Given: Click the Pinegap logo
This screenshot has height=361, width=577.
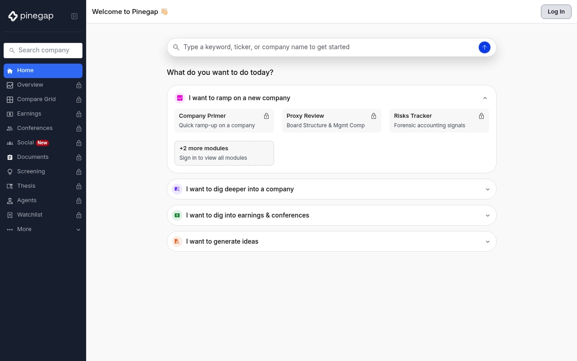Looking at the screenshot, I should click(x=31, y=16).
